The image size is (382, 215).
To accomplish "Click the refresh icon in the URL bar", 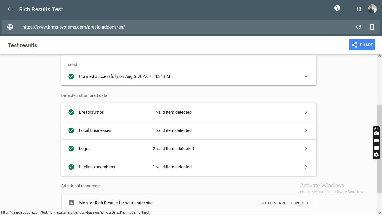I will (359, 27).
